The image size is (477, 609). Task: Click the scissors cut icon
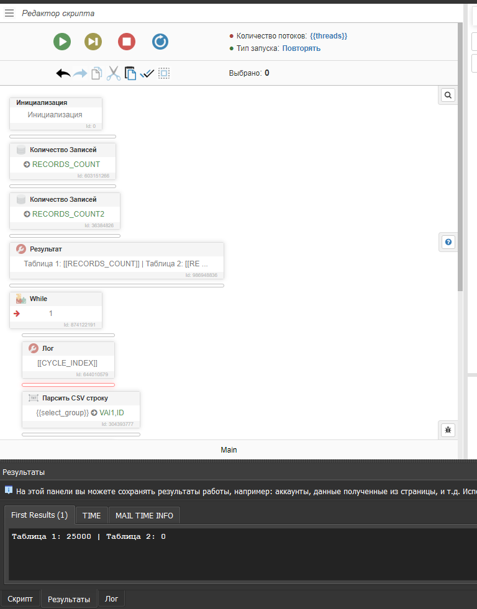click(x=113, y=73)
